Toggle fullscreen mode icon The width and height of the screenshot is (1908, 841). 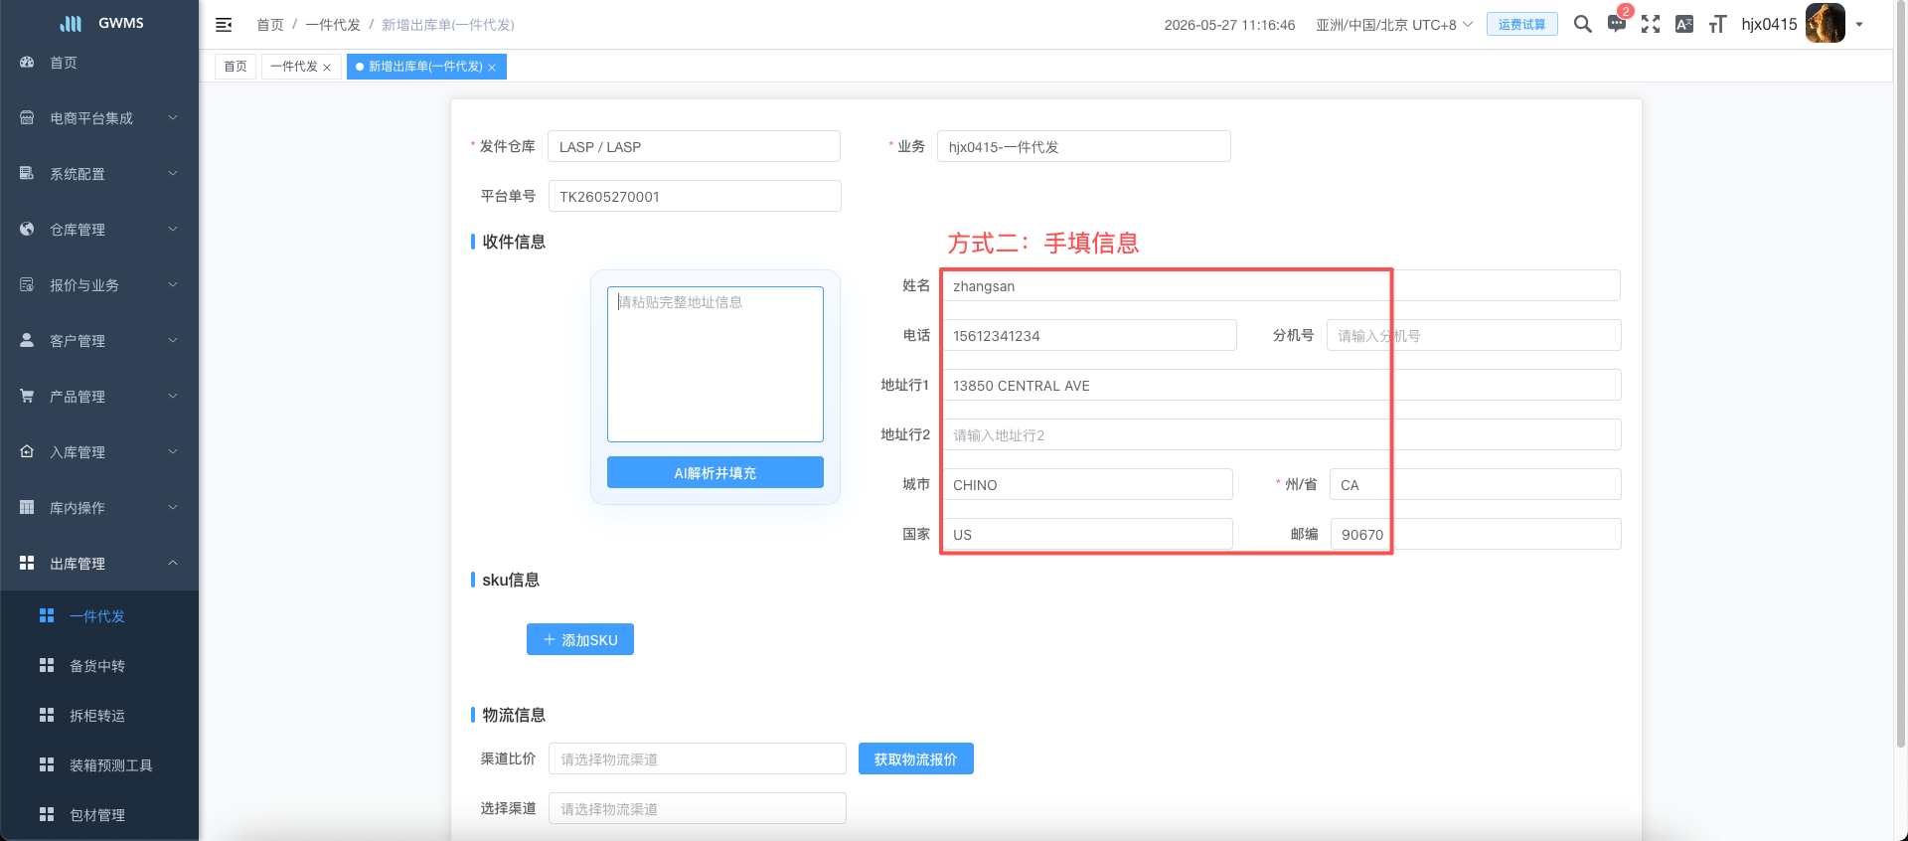pos(1651,24)
